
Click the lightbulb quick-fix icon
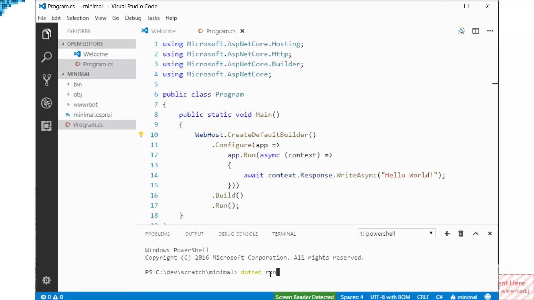141,134
